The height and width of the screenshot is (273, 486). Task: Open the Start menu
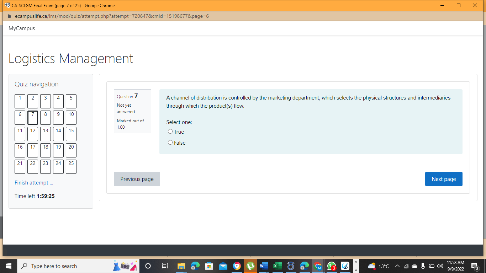[x=8, y=266]
